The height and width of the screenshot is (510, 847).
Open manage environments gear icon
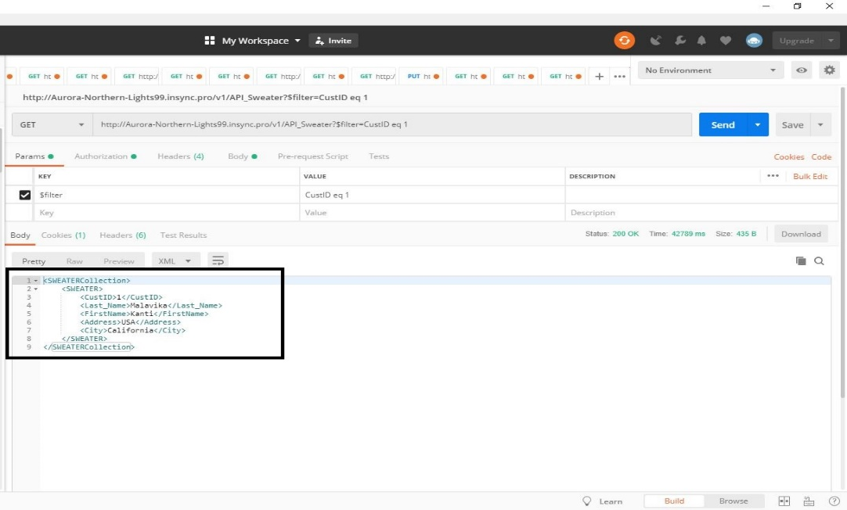[828, 70]
